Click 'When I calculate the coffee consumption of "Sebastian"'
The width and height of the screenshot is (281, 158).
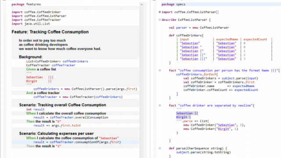pos(72,138)
